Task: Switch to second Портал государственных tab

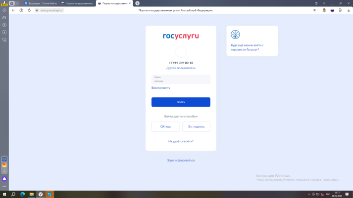Action: click(x=76, y=3)
